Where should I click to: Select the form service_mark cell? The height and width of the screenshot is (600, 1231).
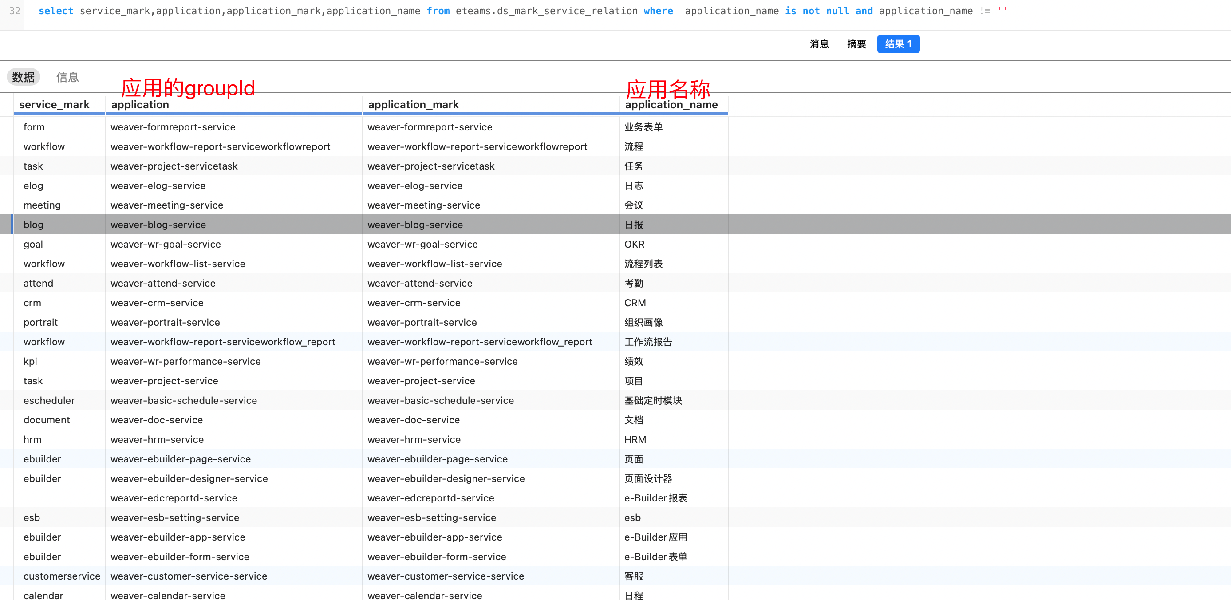click(34, 127)
